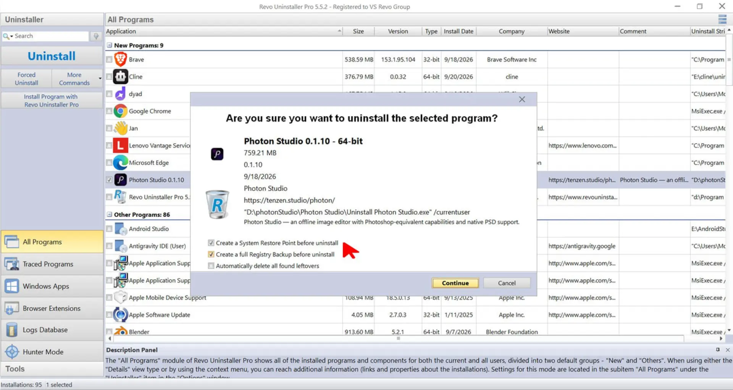This screenshot has height=390, width=733.
Task: Sort by Install Date column header
Action: pyautogui.click(x=459, y=31)
